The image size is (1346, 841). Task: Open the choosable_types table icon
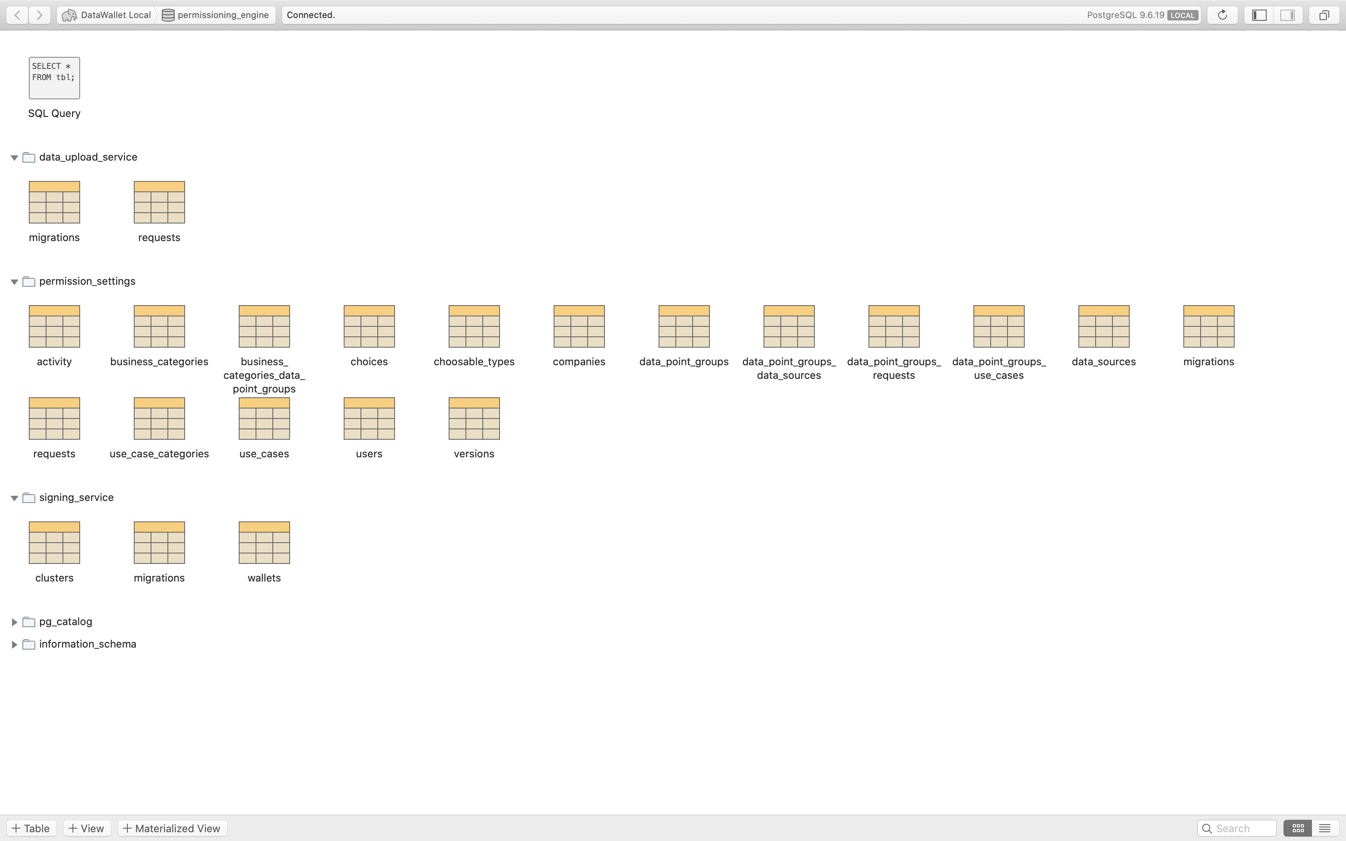point(474,326)
